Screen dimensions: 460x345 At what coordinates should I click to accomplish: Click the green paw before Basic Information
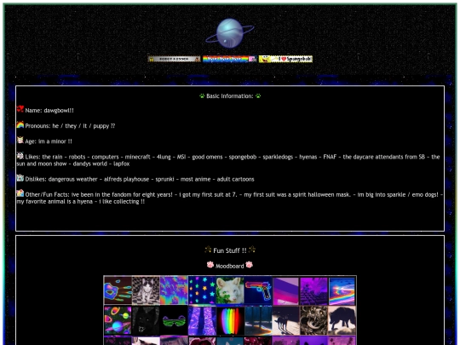pos(202,95)
